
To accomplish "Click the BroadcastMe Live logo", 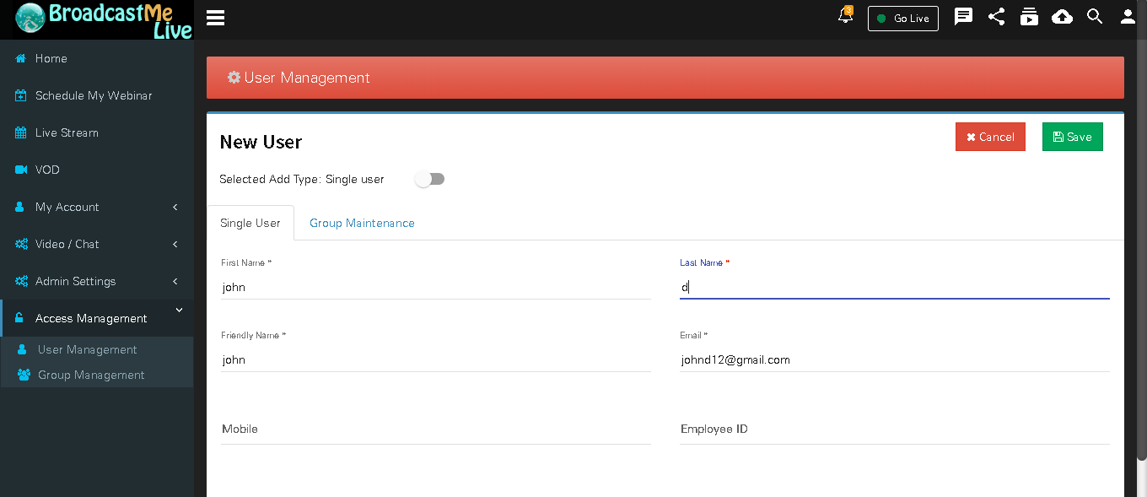I will coord(103,20).
